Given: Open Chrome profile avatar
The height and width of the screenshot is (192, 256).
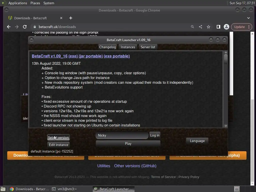Looking at the screenshot, I should (x=226, y=27).
